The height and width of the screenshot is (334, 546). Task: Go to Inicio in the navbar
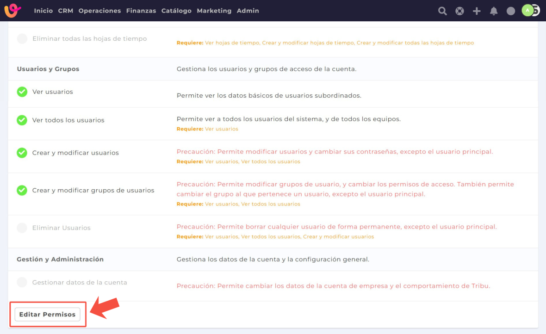coord(43,11)
